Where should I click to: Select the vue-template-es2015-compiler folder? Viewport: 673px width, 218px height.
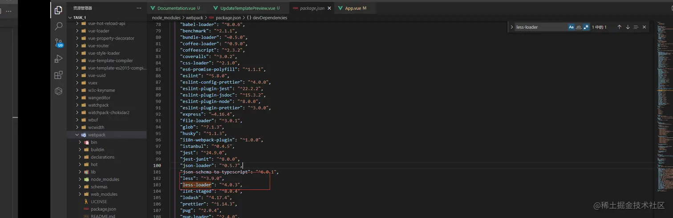[107, 68]
